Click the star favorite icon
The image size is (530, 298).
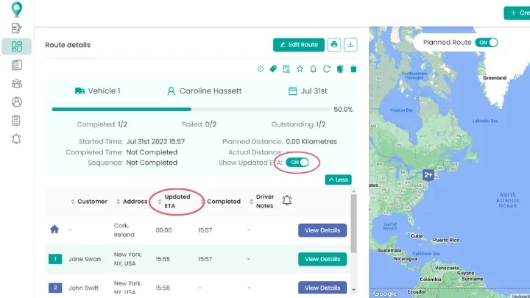(x=300, y=69)
